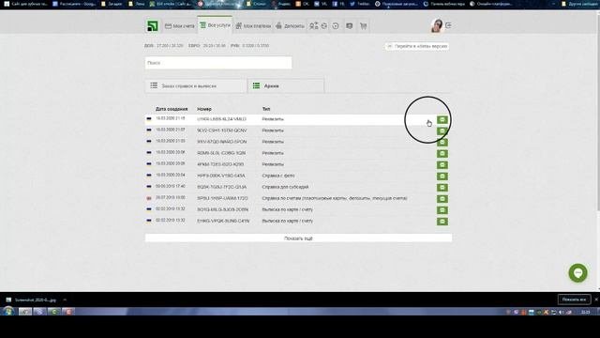Click the Справка с фото type text

(x=278, y=176)
